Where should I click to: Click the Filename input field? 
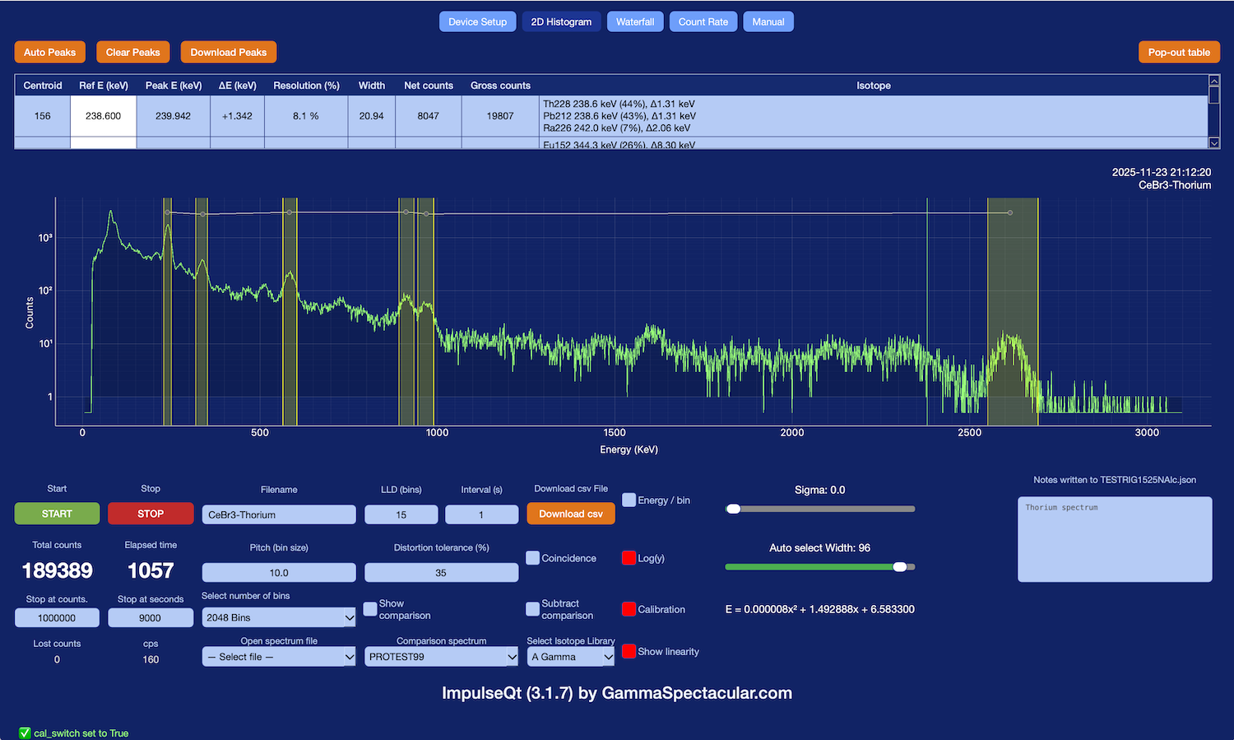(278, 514)
